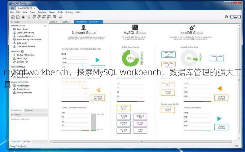Click the Network Status server icon

coord(84,28)
